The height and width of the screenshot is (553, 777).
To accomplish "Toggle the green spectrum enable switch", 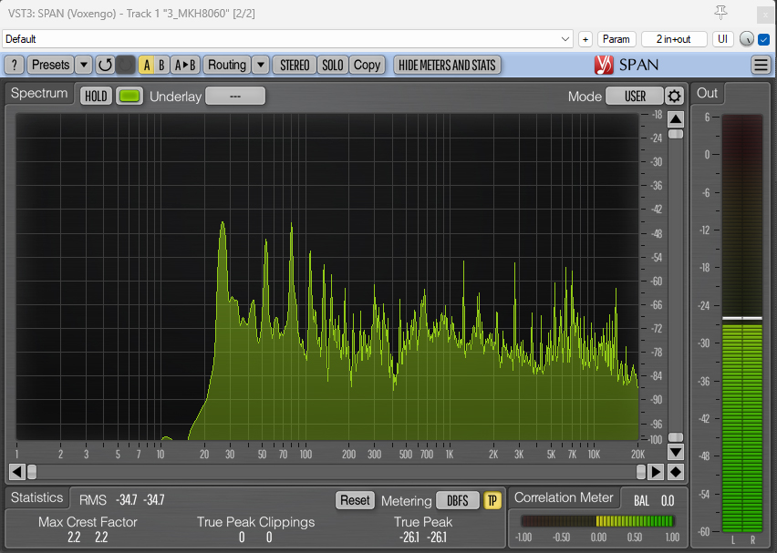I will point(129,97).
